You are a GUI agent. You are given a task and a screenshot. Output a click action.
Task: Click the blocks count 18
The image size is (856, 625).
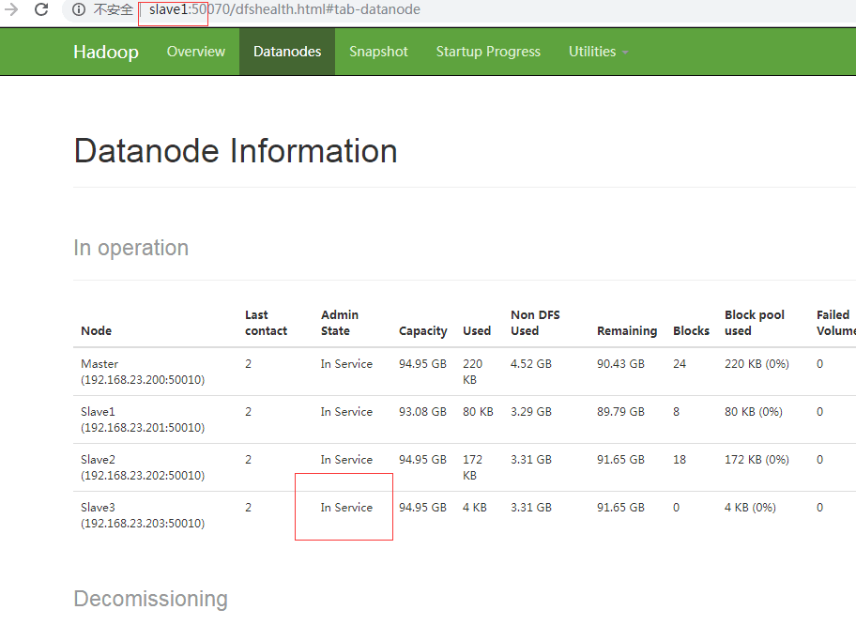click(x=680, y=460)
